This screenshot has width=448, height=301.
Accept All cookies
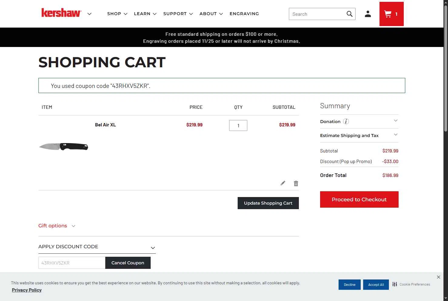tap(376, 285)
